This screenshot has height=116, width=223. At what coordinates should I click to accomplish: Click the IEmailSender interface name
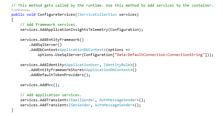click(82, 100)
